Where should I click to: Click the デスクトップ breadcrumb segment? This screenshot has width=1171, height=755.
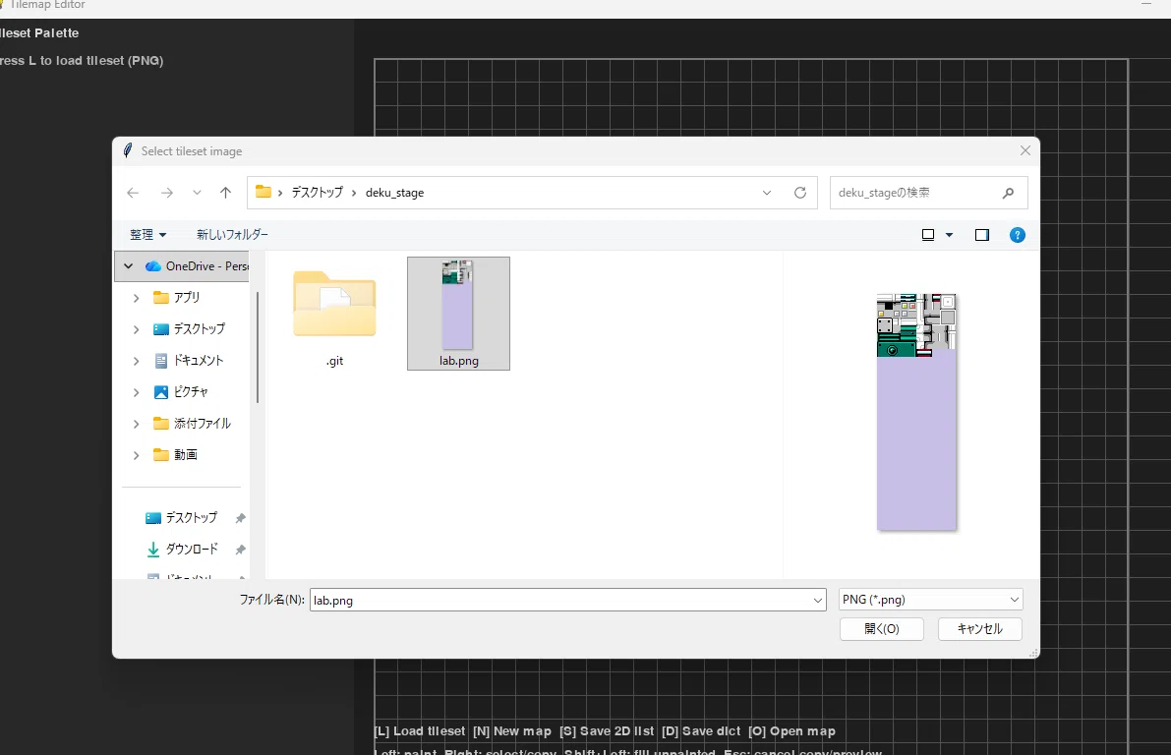(318, 193)
